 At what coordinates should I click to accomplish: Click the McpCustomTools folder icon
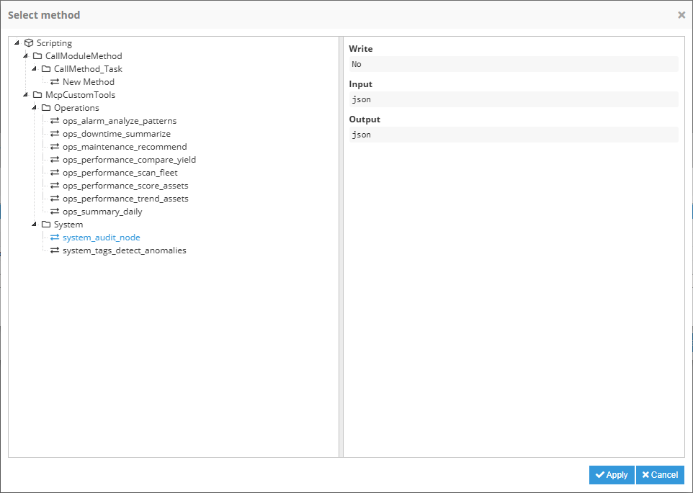[x=37, y=95]
